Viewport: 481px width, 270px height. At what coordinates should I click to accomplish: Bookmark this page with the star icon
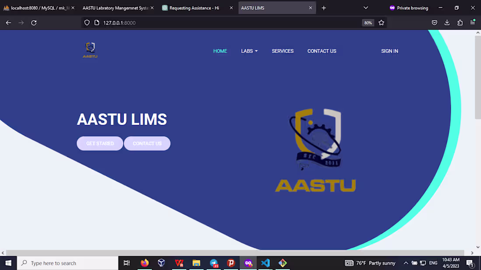(381, 23)
